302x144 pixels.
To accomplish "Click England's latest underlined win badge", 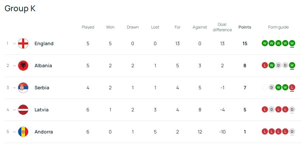I will point(292,43).
